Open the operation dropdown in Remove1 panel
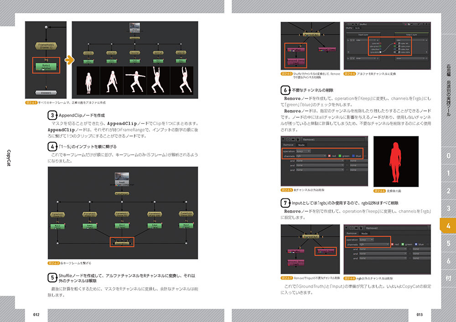 pos(303,151)
